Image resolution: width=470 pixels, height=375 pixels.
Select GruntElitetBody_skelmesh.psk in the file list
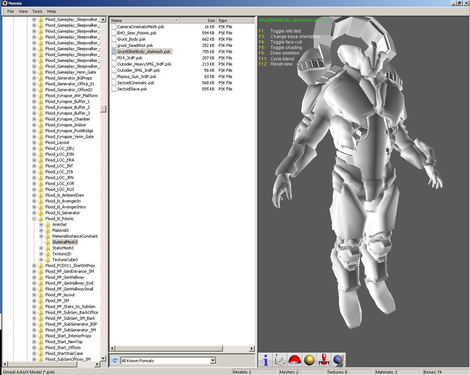pyautogui.click(x=143, y=52)
